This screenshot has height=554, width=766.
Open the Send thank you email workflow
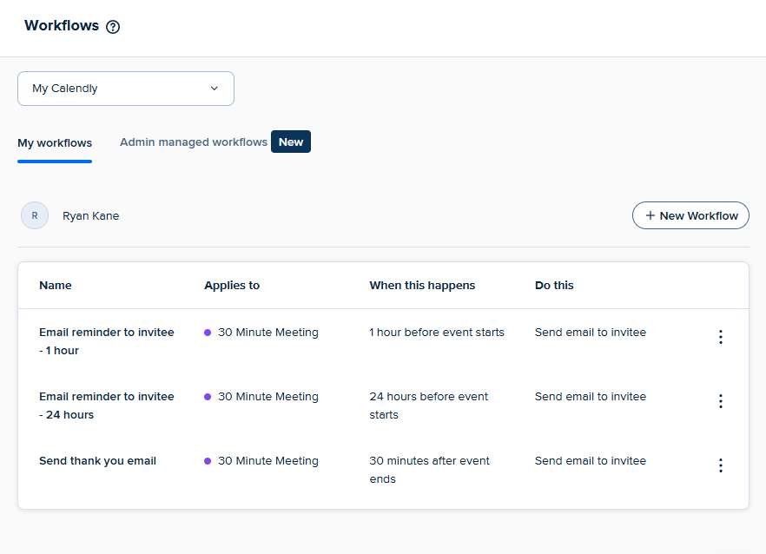click(x=97, y=461)
